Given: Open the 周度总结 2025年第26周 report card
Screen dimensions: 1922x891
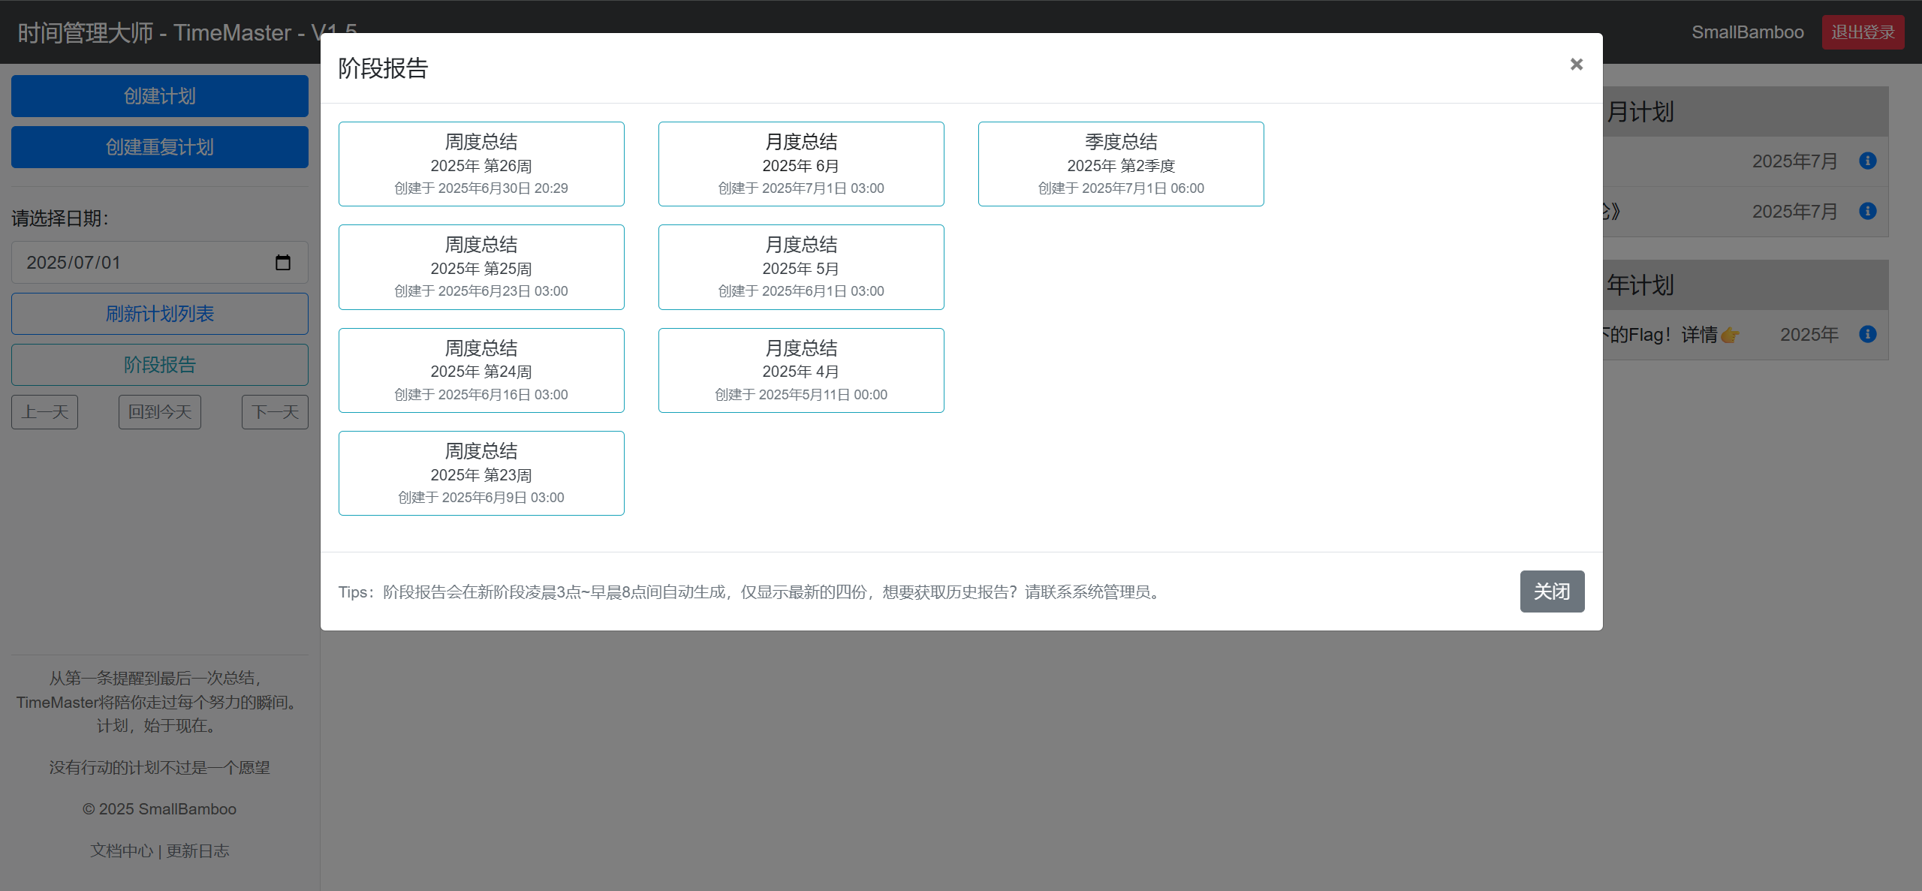Looking at the screenshot, I should [x=480, y=163].
